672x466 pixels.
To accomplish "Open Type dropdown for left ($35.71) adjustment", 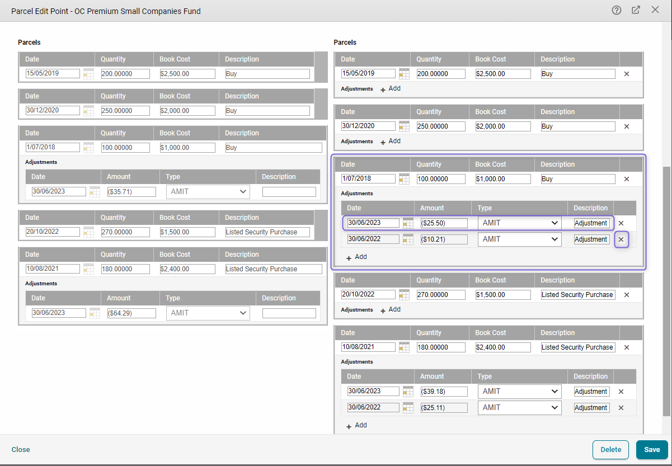I will pos(208,191).
